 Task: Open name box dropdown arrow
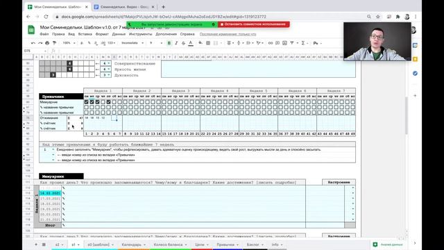click(x=45, y=51)
